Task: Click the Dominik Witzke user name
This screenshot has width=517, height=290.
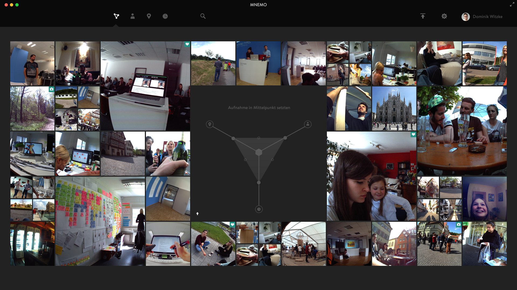Action: [488, 17]
